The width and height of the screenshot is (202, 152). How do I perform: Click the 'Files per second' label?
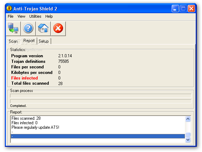pyautogui.click(x=28, y=67)
